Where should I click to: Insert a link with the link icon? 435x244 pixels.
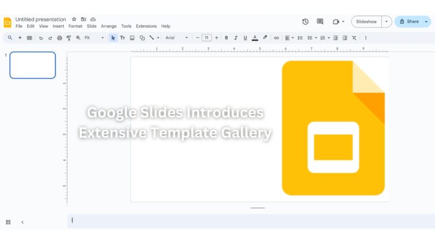point(276,38)
